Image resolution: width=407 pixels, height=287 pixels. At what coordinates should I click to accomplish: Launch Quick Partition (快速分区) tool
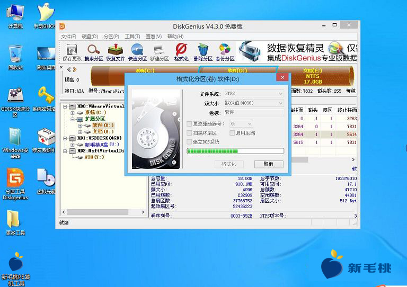tap(137, 52)
